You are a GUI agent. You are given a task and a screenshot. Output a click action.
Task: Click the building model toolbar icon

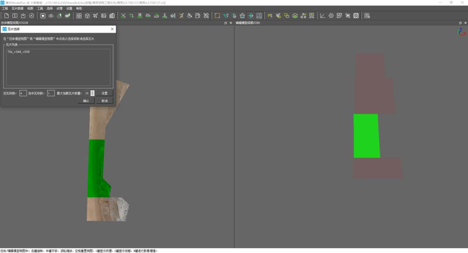click(x=112, y=15)
